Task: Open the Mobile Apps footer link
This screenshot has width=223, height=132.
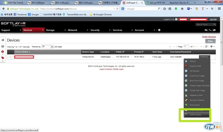Action: coord(118,69)
